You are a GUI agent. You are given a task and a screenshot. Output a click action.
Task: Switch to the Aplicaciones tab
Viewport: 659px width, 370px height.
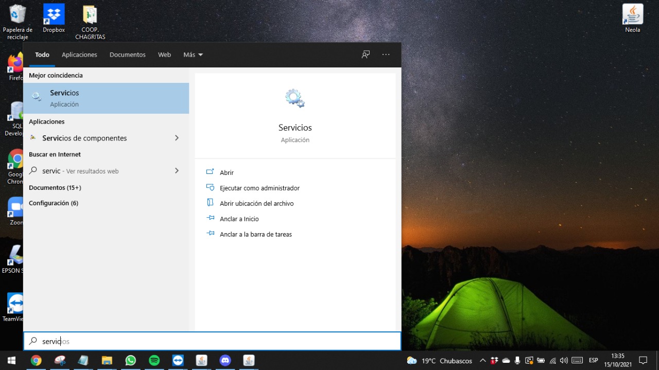click(79, 55)
